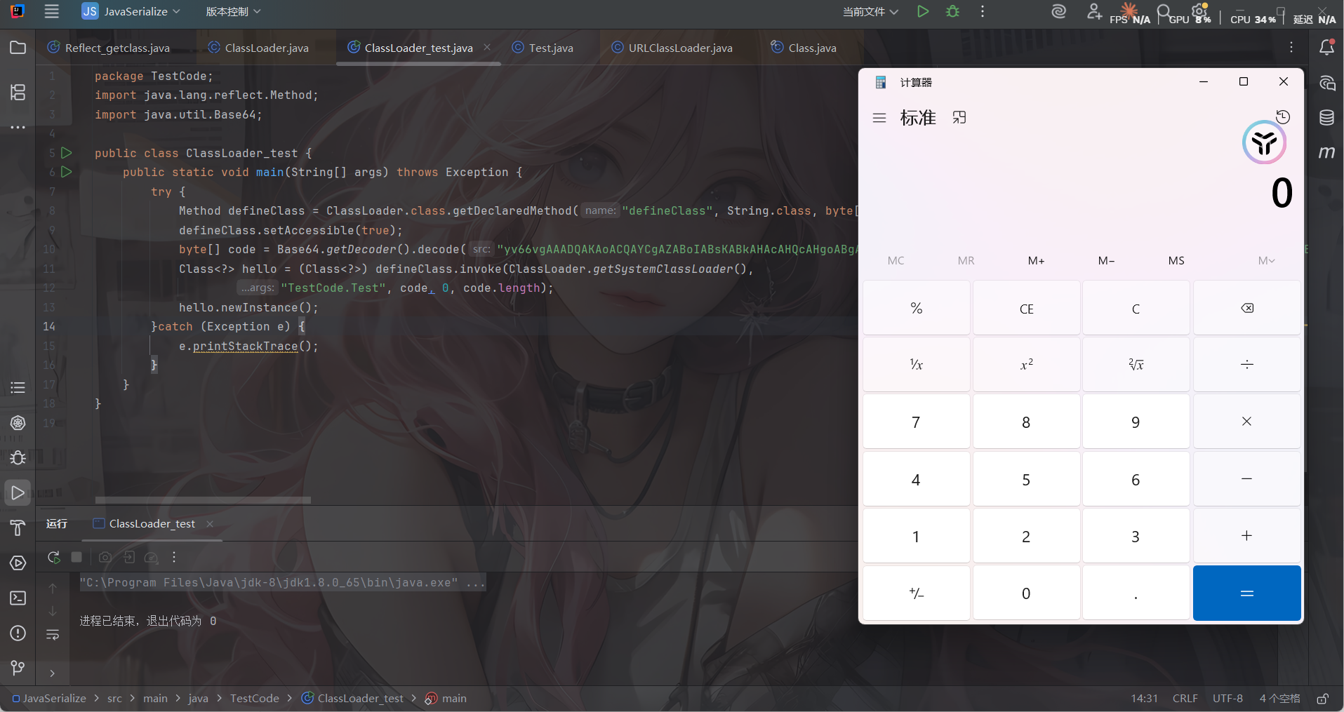This screenshot has width=1344, height=712.
Task: Click the editor horizontal scrollbar
Action: click(203, 500)
